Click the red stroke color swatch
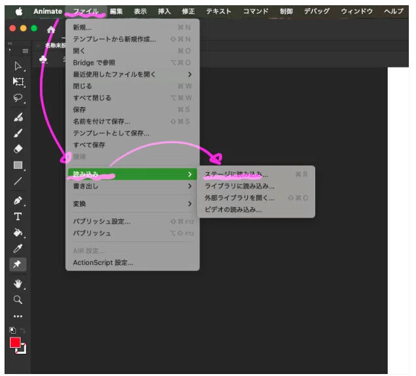Image resolution: width=416 pixels, height=376 pixels. click(15, 343)
